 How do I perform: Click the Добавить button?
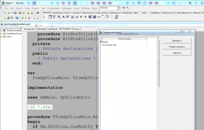click(177, 41)
